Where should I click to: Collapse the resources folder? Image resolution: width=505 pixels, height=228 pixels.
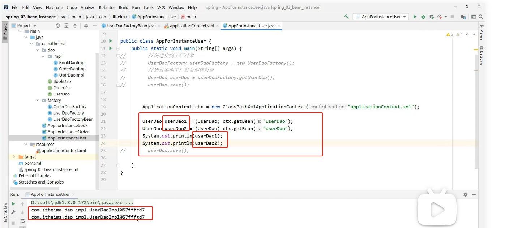[26, 145]
